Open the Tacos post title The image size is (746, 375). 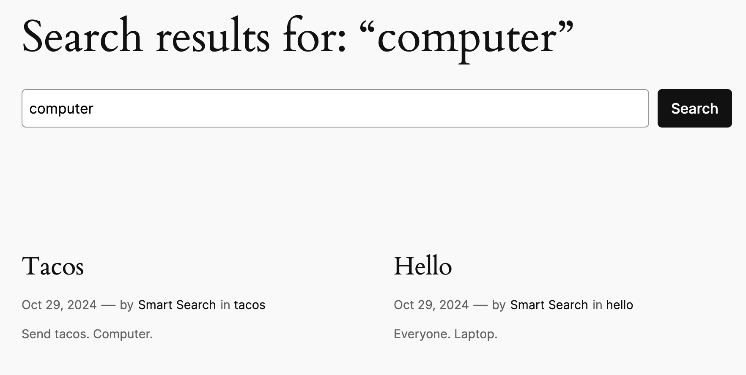53,266
